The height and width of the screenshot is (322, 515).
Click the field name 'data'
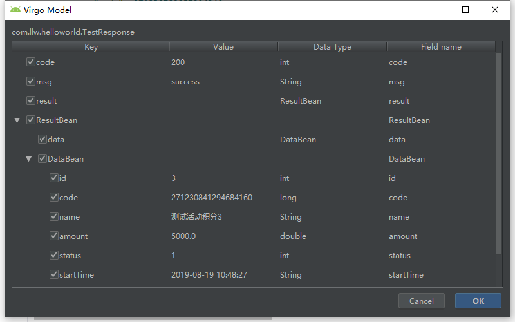pyautogui.click(x=397, y=140)
